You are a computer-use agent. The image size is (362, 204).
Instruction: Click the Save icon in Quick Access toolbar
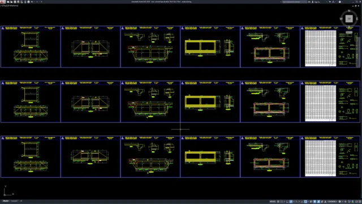click(15, 2)
